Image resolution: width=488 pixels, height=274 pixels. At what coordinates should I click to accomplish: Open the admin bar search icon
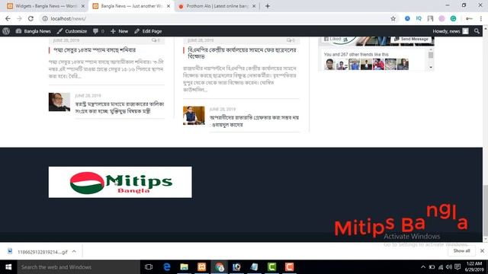(477, 31)
